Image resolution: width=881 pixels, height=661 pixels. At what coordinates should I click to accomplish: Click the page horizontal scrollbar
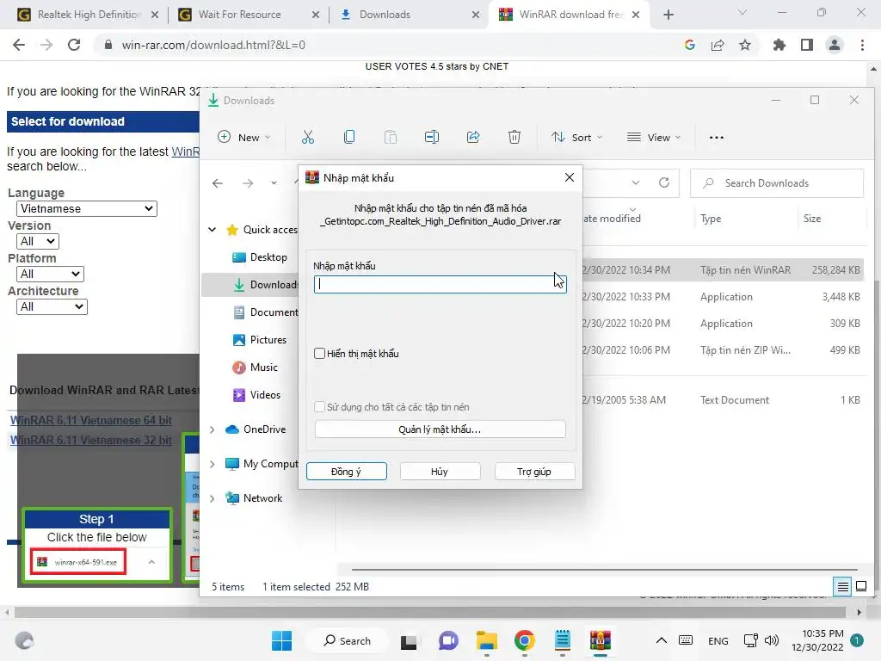[x=430, y=612]
